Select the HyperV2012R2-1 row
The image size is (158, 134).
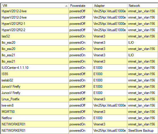tap(79, 24)
